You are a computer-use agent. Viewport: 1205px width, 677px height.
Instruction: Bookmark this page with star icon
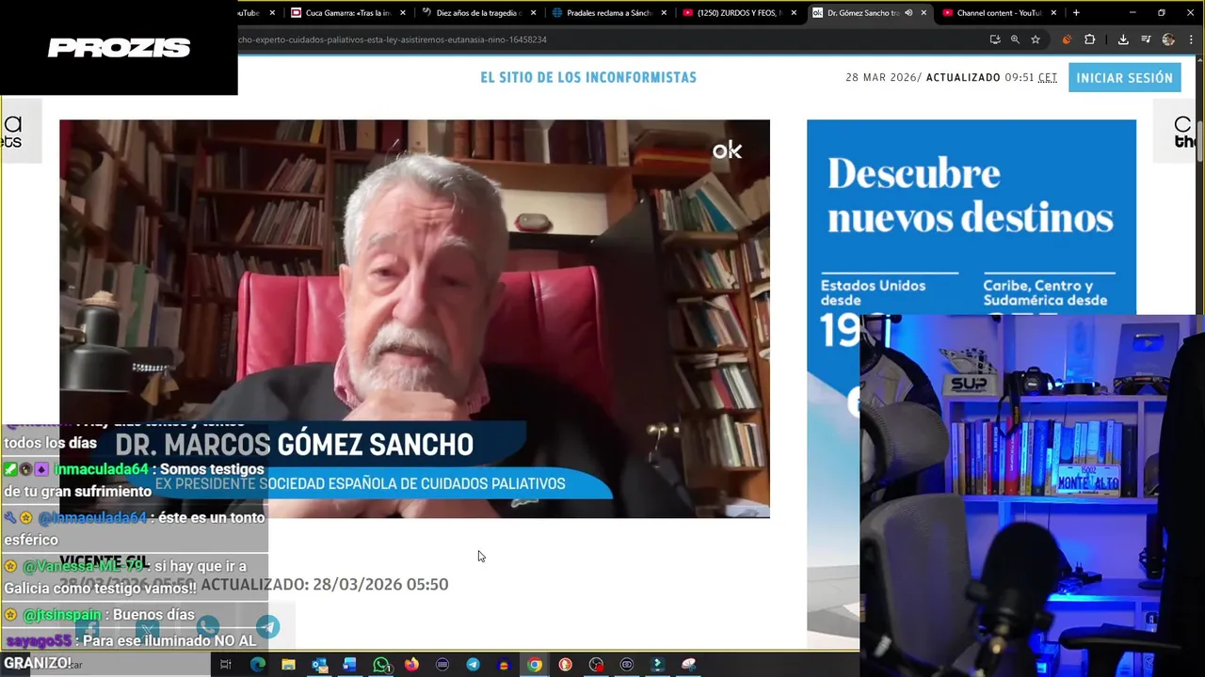[x=1036, y=39]
